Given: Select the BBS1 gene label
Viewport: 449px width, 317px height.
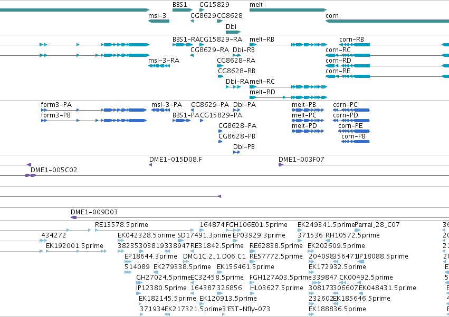Looking at the screenshot, I should pyautogui.click(x=179, y=5).
